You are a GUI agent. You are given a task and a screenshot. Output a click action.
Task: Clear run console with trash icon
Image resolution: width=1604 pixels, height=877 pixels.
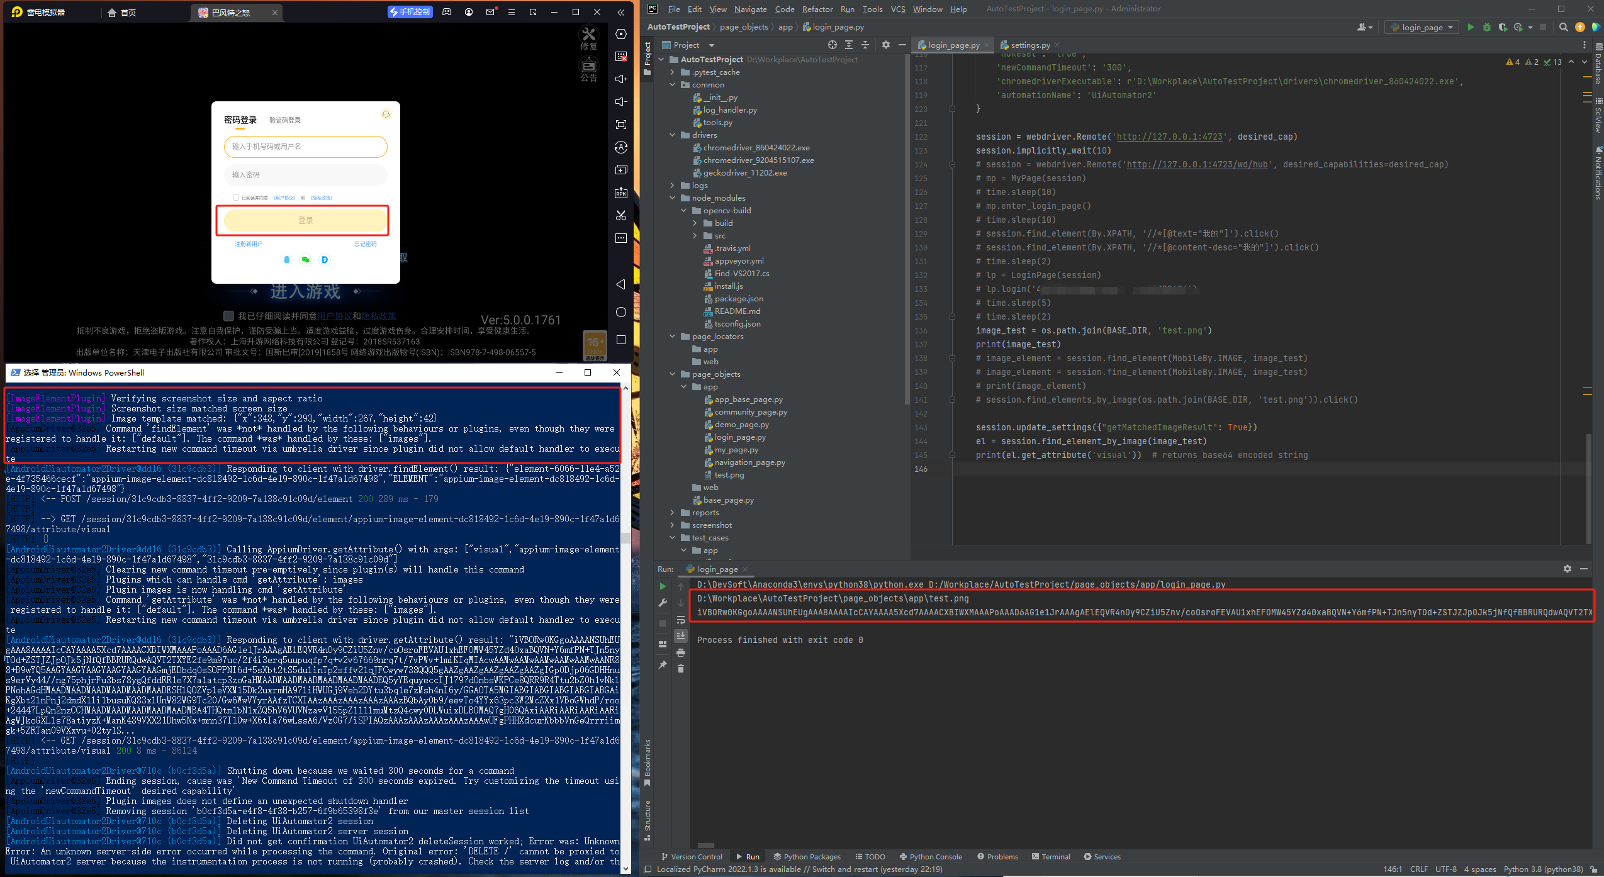(680, 669)
